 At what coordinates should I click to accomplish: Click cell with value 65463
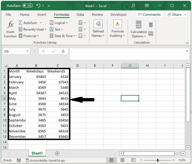click(36, 77)
